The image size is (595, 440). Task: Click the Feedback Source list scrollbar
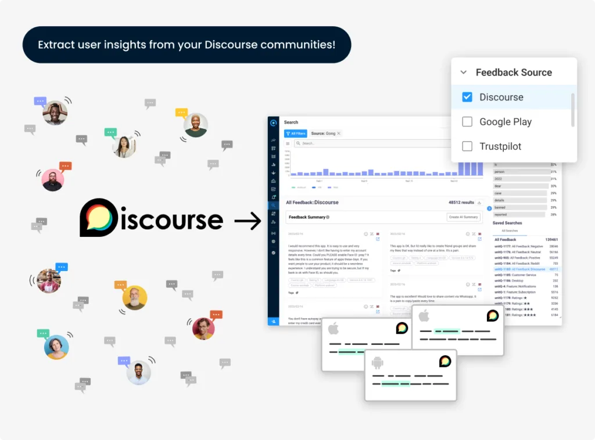[572, 110]
